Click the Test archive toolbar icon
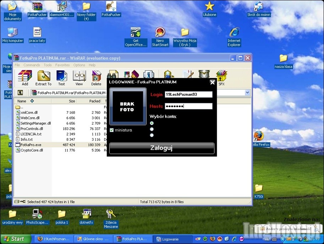 coord(62,78)
